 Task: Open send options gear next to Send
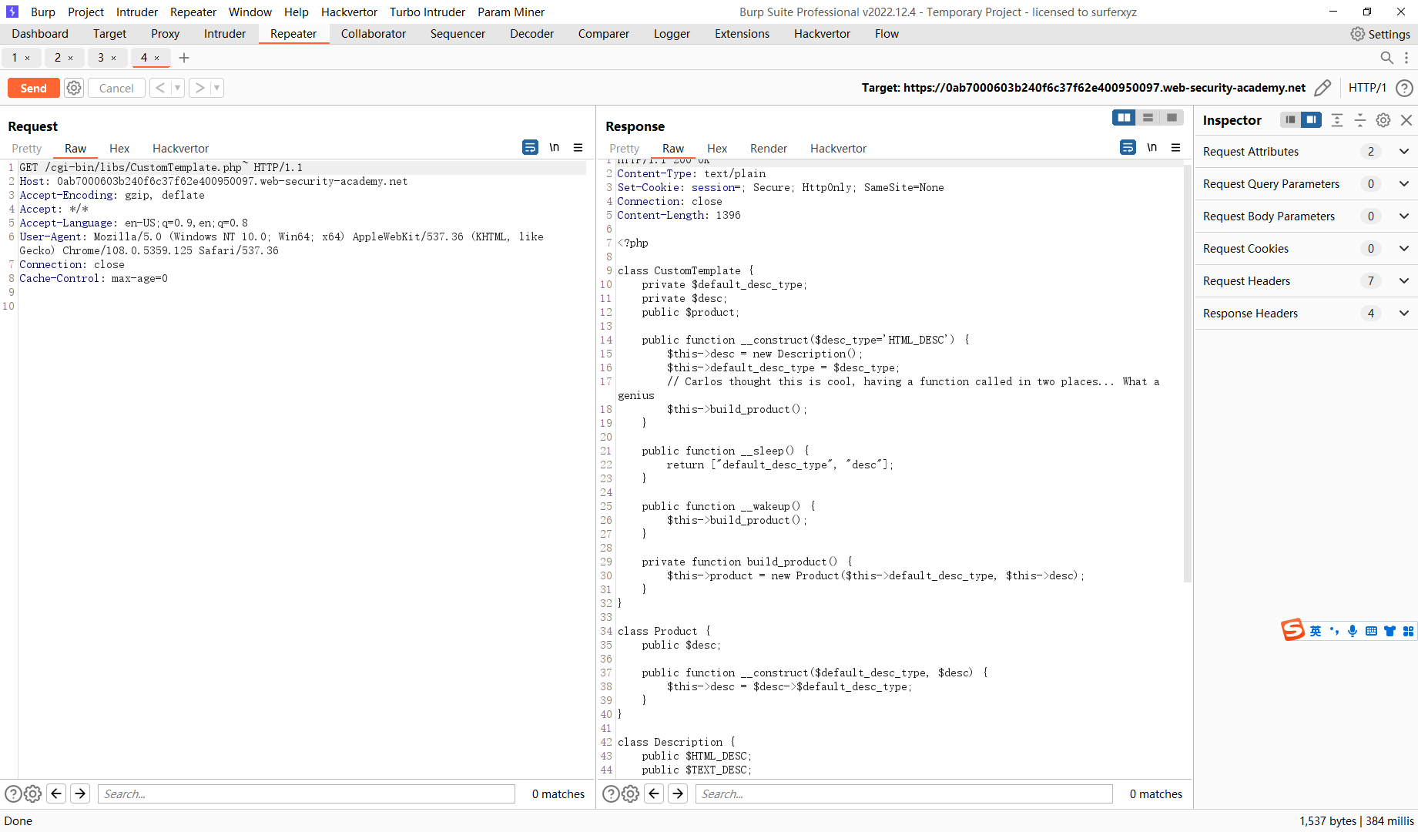[x=74, y=88]
